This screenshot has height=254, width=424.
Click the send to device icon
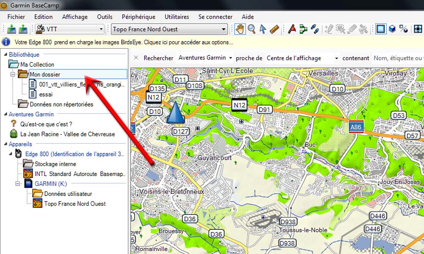11,29
